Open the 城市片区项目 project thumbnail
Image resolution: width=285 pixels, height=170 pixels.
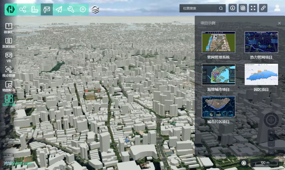click(218, 107)
